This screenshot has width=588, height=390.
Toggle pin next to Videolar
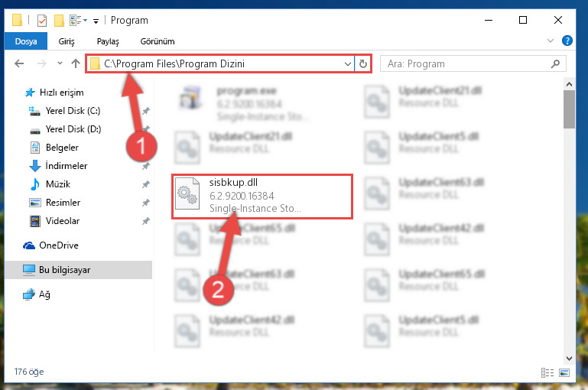pos(145,221)
